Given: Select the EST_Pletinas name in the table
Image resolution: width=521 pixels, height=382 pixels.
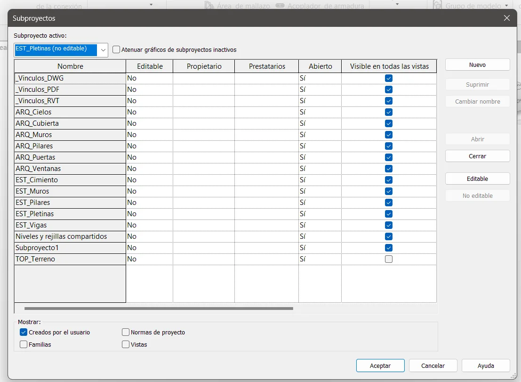Looking at the screenshot, I should tap(70, 214).
